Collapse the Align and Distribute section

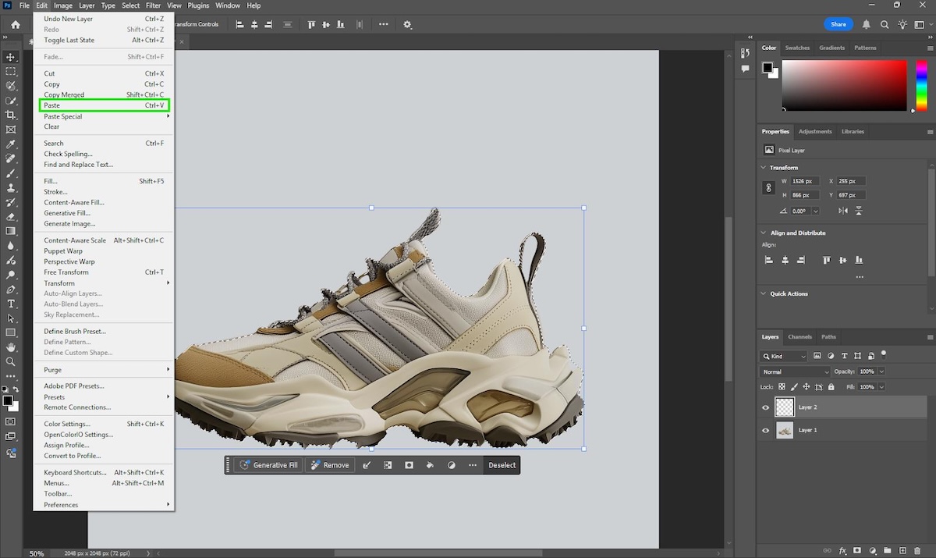tap(764, 233)
